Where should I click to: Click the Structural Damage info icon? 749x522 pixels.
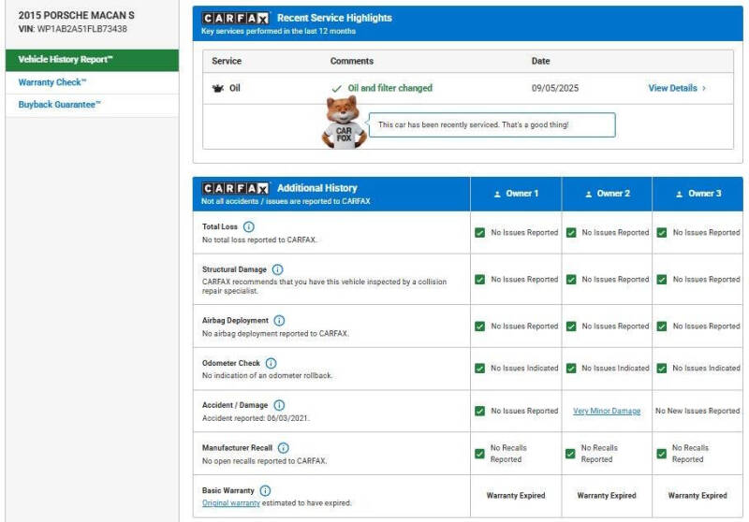(x=277, y=269)
